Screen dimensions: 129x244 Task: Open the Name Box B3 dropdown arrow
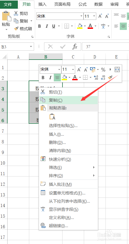pyautogui.click(x=31, y=47)
